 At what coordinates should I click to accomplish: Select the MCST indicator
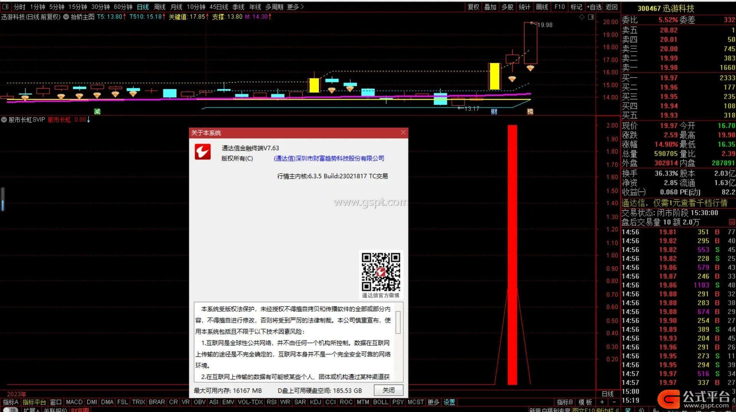(416, 402)
